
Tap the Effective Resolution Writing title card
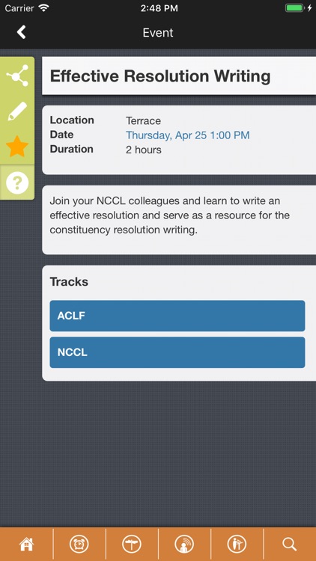(x=179, y=76)
